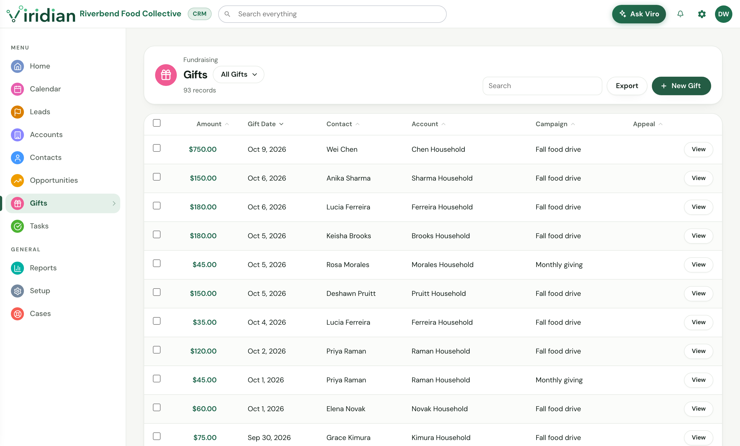740x446 pixels.
Task: Check the Elena Novak gift row
Action: [x=157, y=408]
